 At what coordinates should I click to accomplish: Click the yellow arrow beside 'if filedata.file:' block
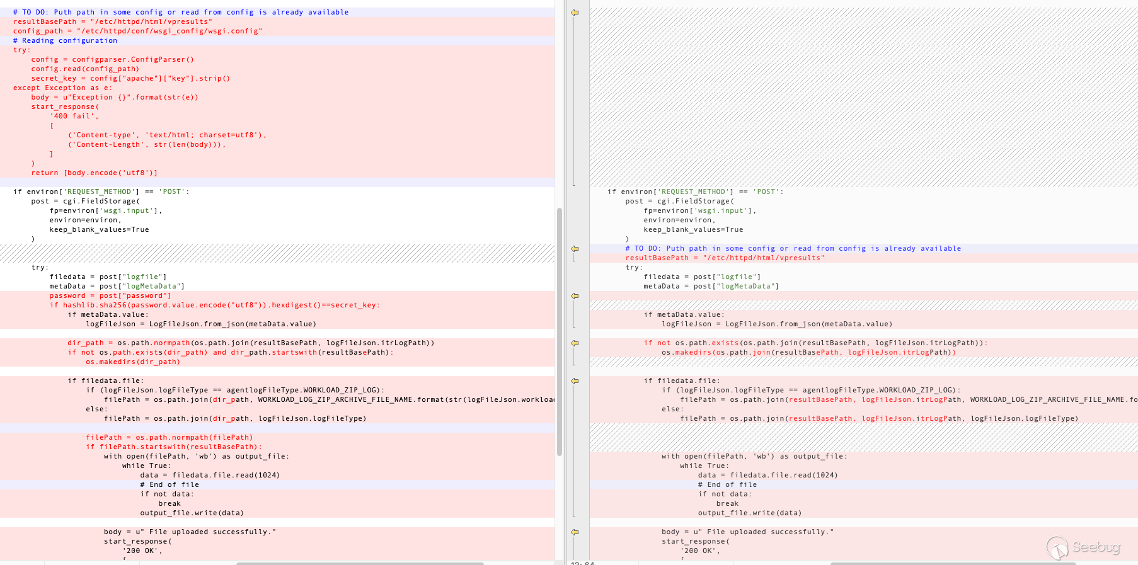coord(575,381)
